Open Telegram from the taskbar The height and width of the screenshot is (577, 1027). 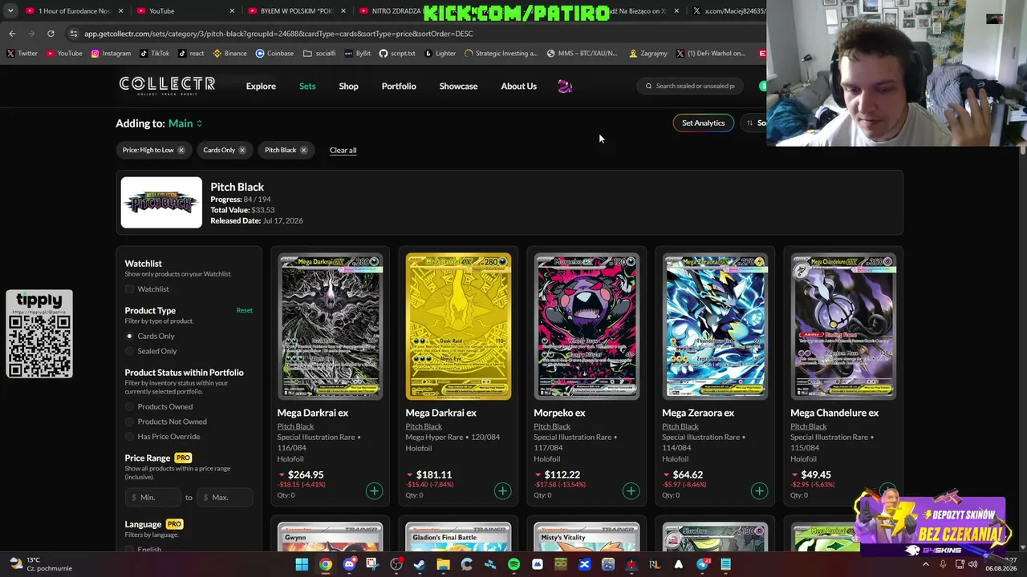coord(703,564)
